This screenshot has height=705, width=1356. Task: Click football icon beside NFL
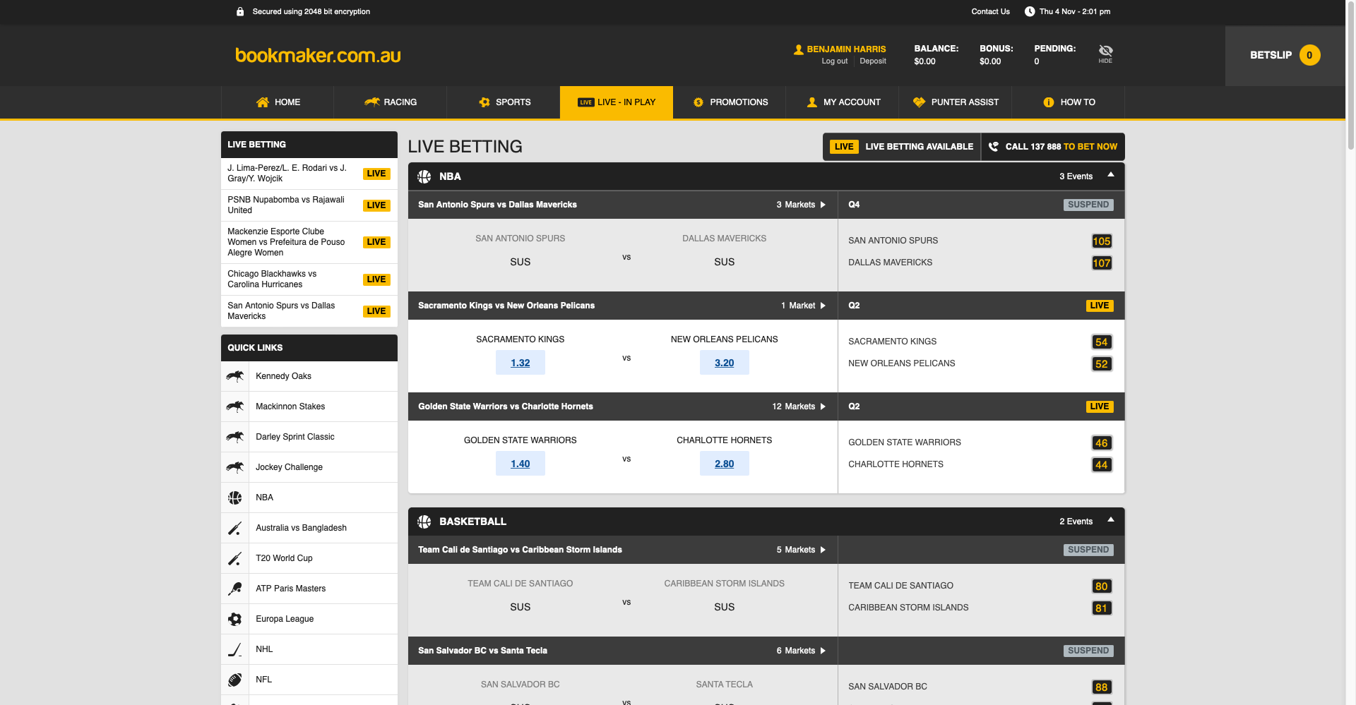tap(235, 680)
